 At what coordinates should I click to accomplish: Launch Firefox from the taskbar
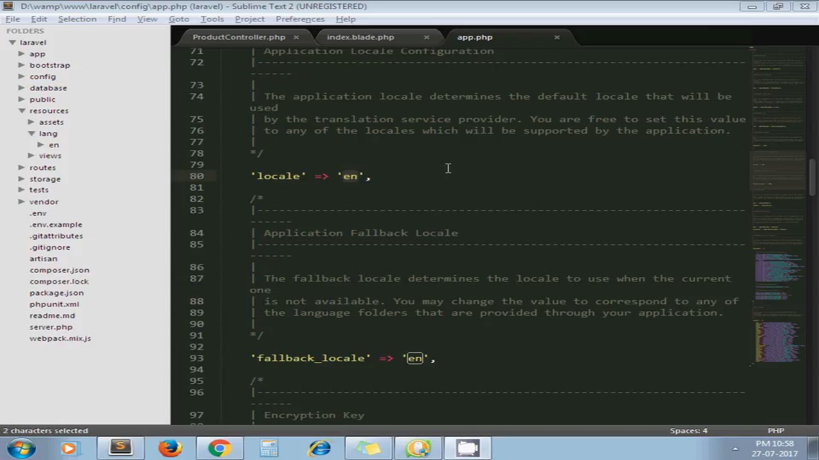click(170, 448)
